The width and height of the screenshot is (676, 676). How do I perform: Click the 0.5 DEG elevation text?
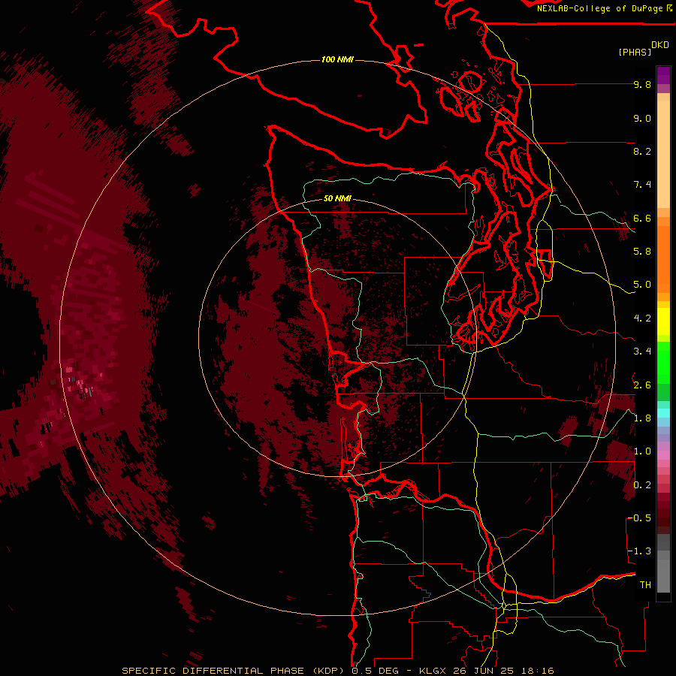point(373,671)
